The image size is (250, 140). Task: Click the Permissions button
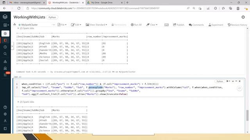pos(119,25)
